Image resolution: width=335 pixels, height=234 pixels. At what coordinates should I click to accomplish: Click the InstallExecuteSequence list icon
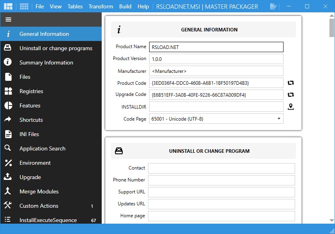coord(8,219)
